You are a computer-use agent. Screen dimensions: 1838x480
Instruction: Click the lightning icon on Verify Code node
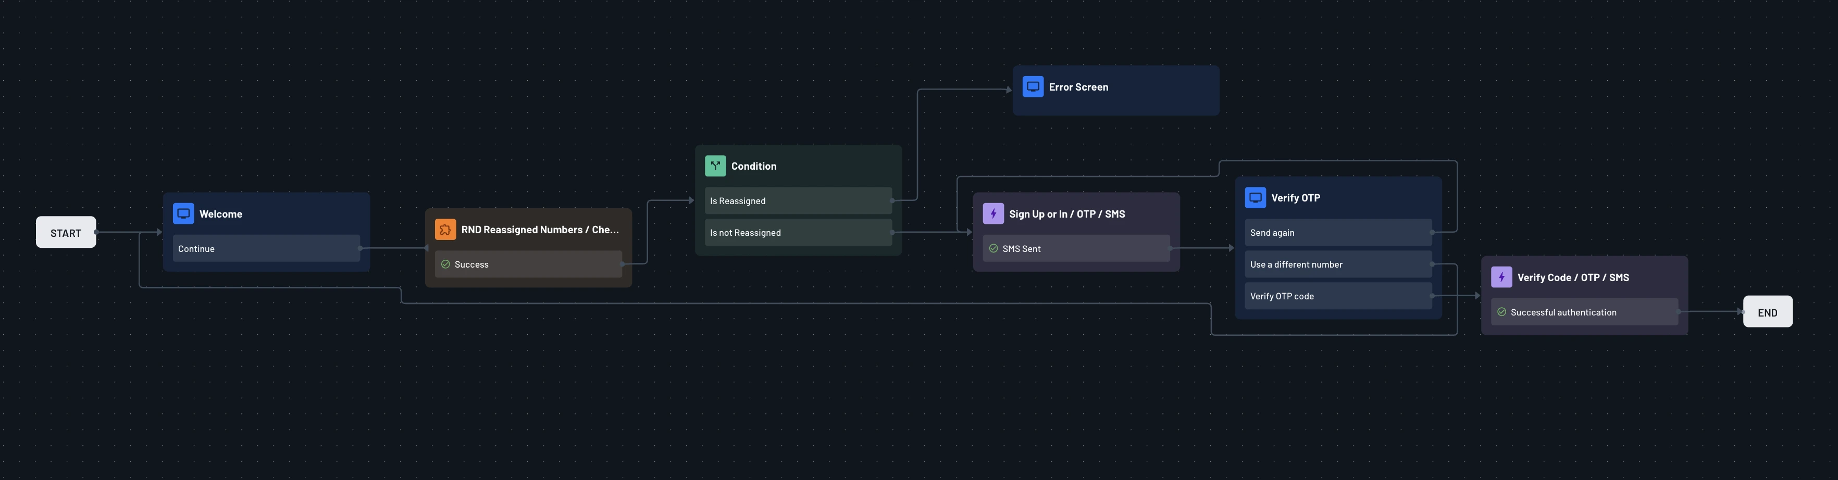point(1501,277)
